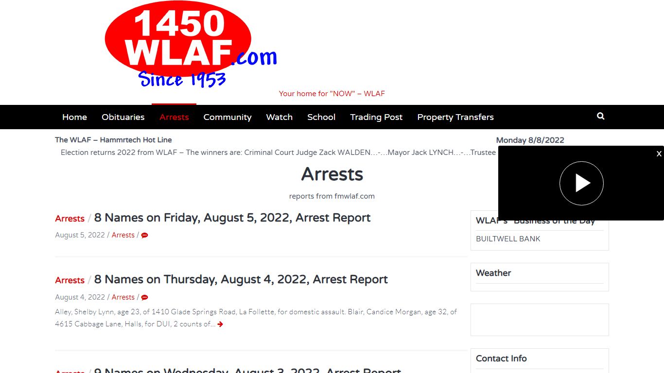Image resolution: width=664 pixels, height=373 pixels.
Task: Click the Weather widget heading
Action: 493,273
